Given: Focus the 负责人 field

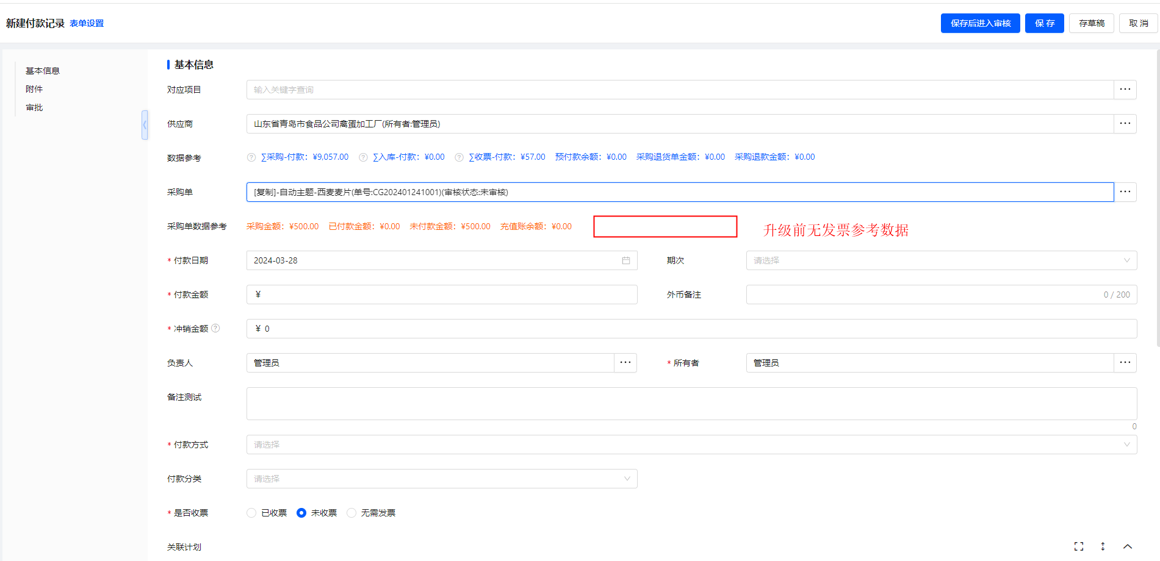Looking at the screenshot, I should pyautogui.click(x=430, y=363).
